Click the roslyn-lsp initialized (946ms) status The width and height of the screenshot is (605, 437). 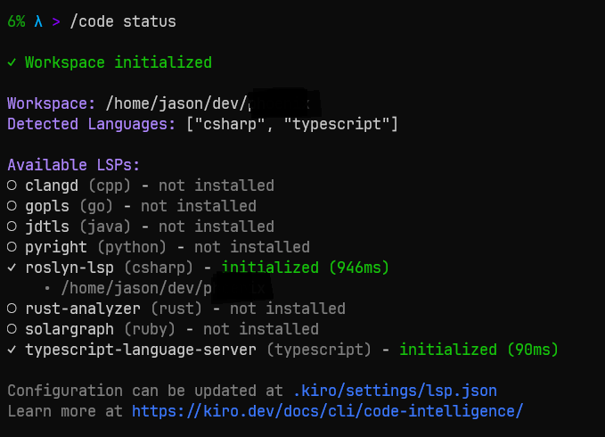[x=305, y=268]
